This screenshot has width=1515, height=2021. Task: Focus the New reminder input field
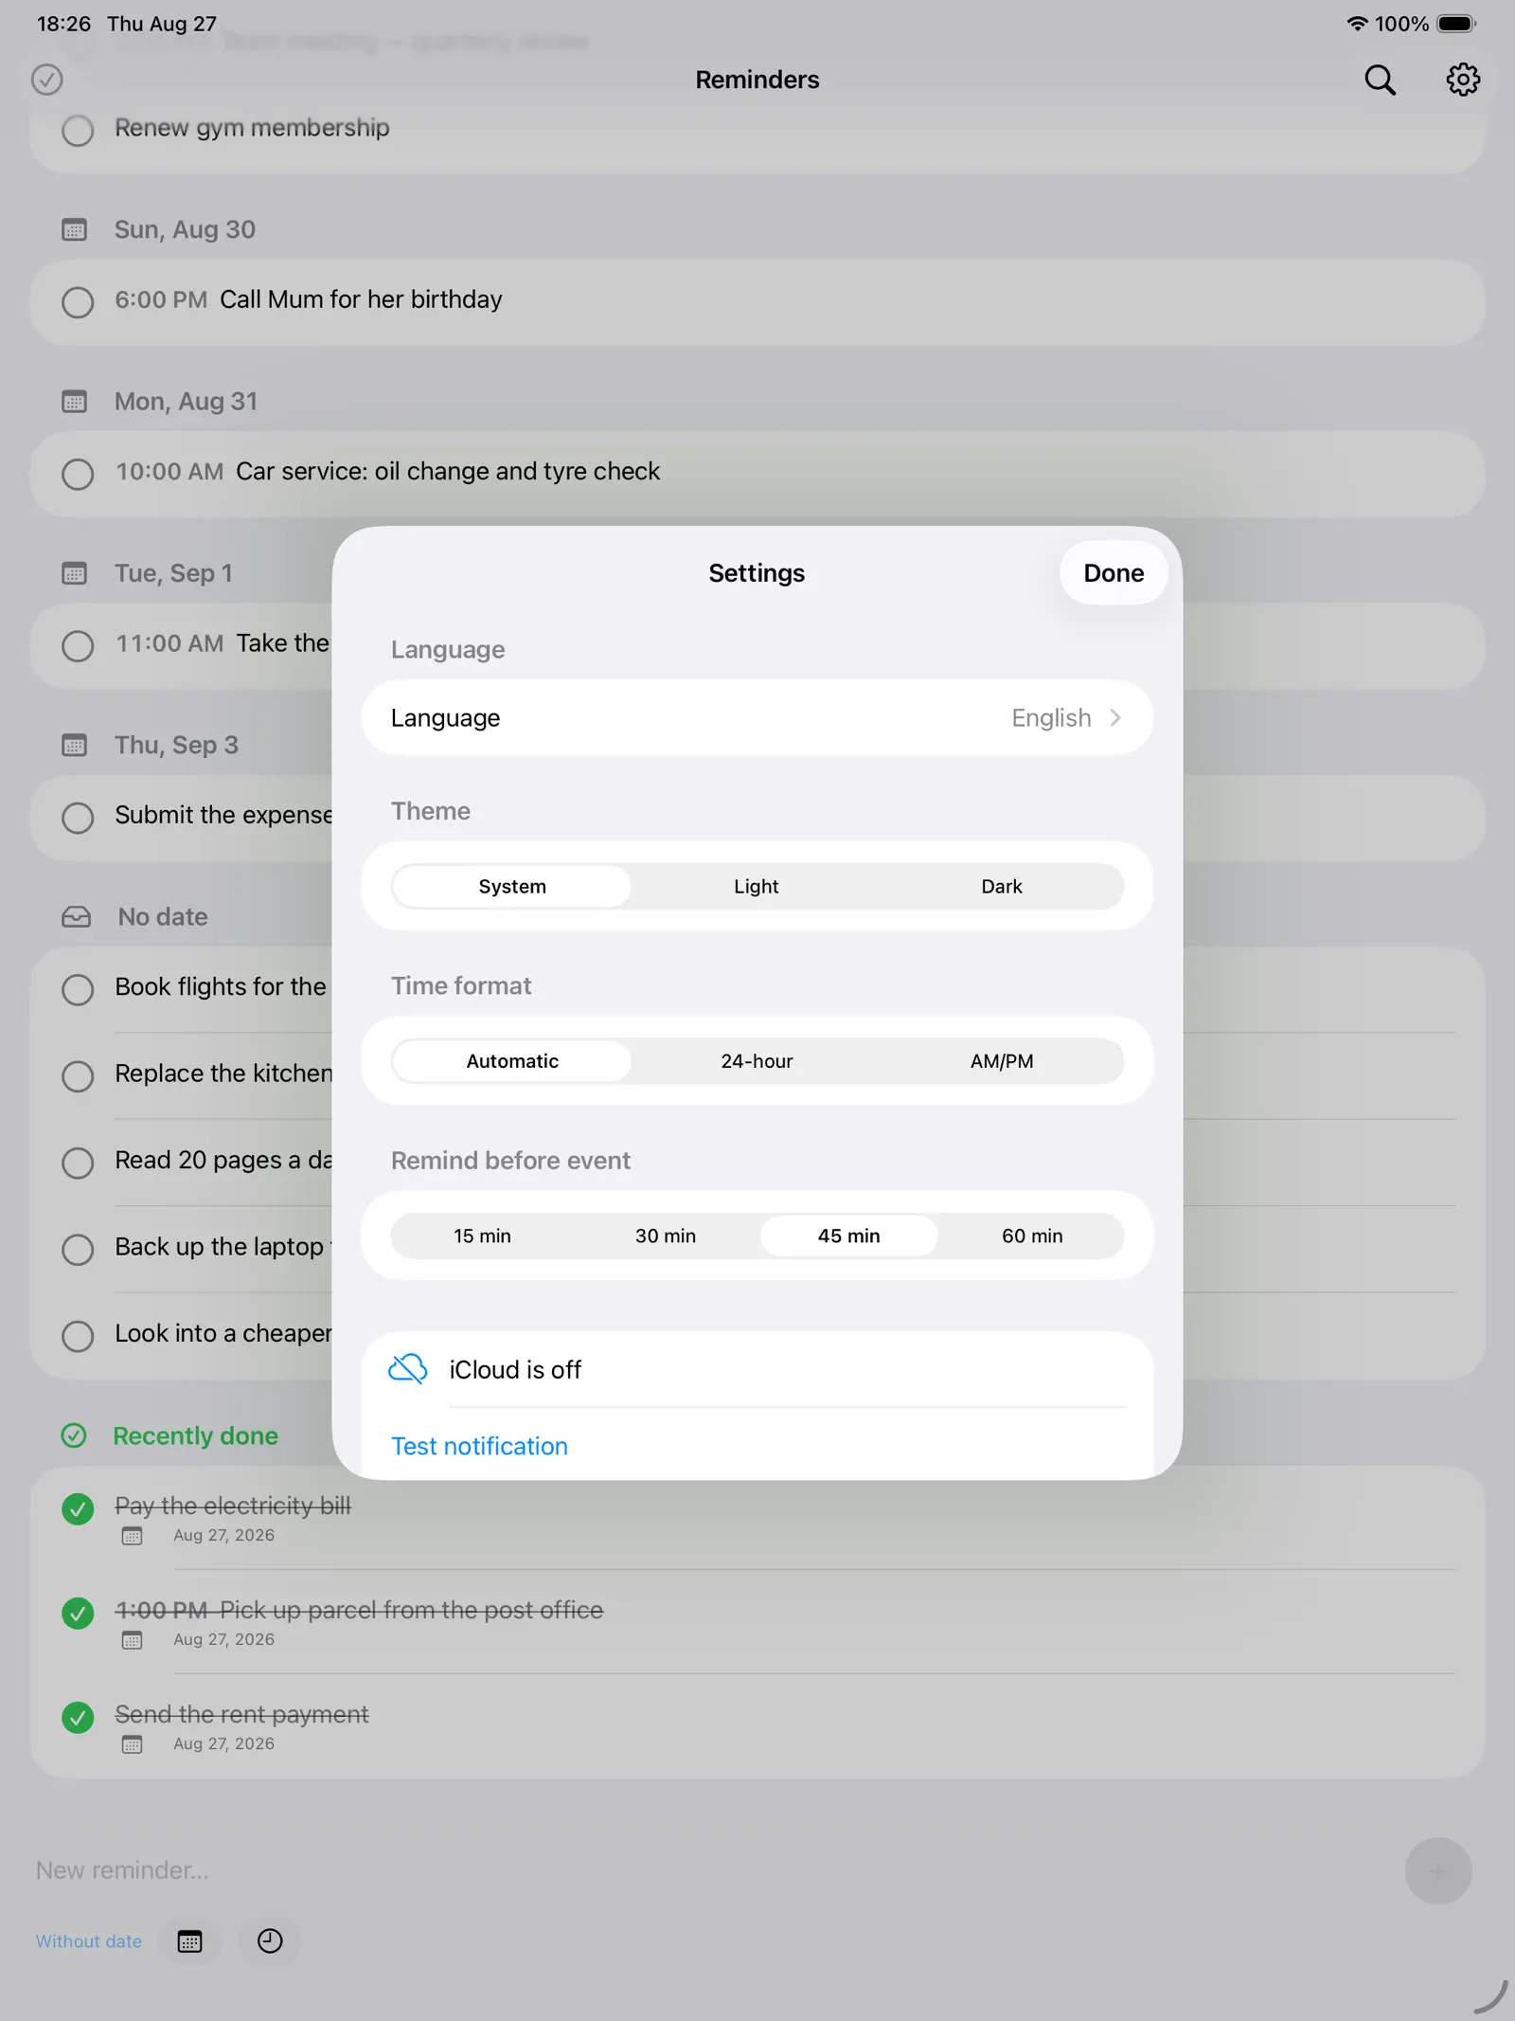point(710,1870)
